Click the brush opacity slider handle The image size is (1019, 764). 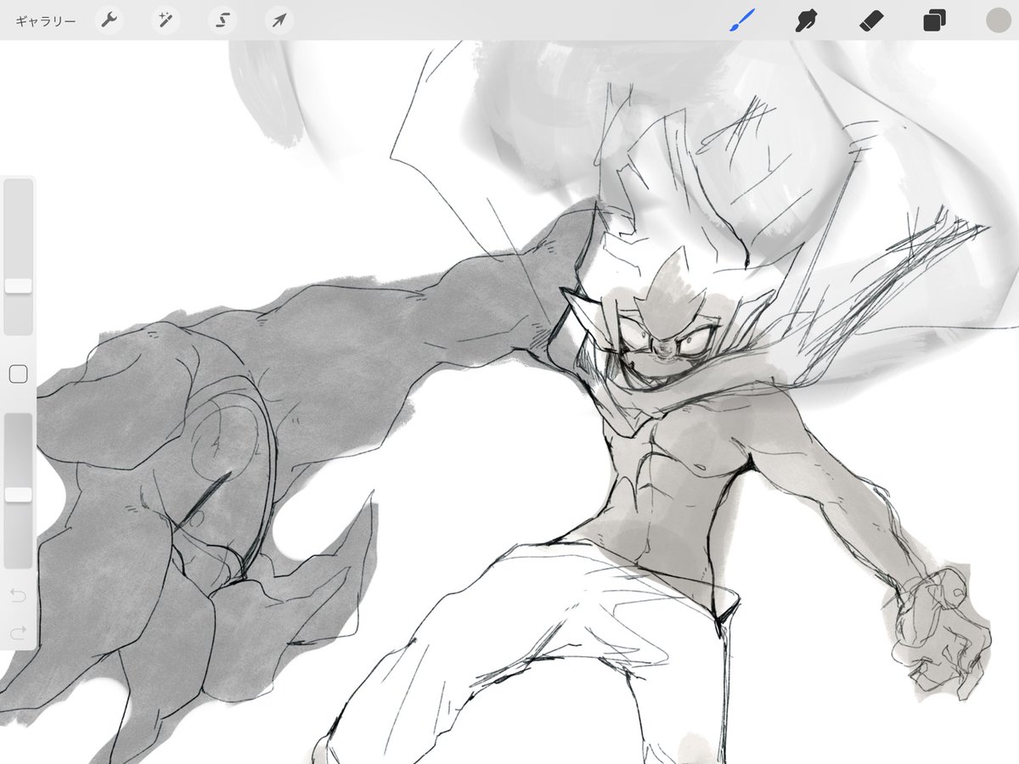(18, 494)
